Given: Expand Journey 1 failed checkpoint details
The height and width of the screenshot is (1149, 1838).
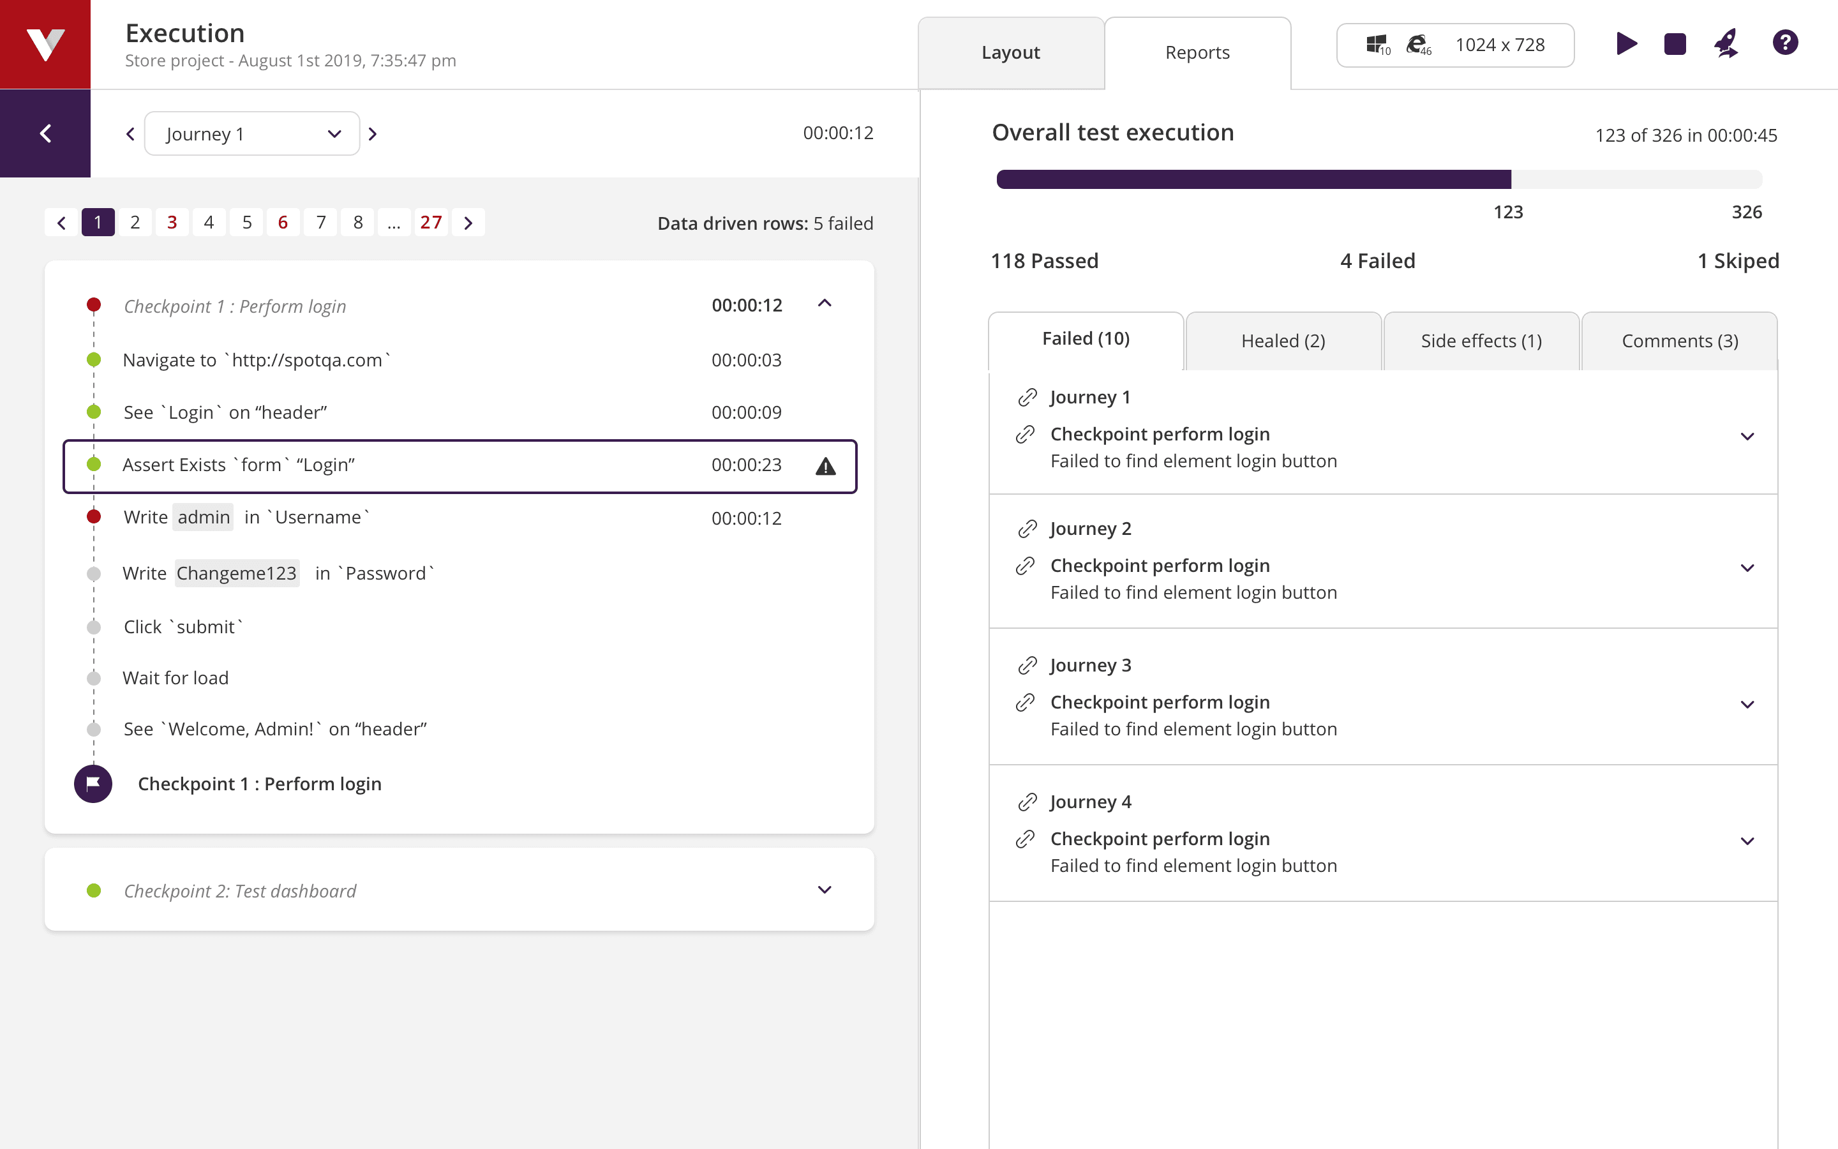Looking at the screenshot, I should click(x=1747, y=436).
